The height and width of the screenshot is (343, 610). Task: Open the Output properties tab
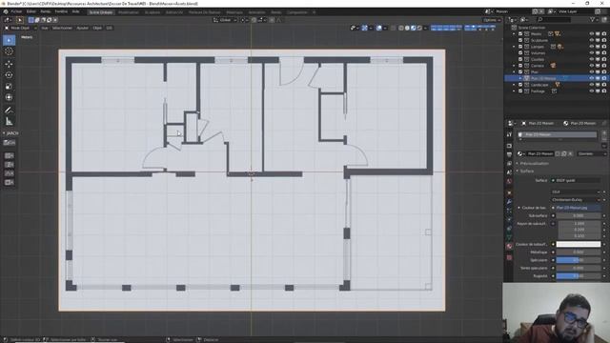pyautogui.click(x=509, y=154)
